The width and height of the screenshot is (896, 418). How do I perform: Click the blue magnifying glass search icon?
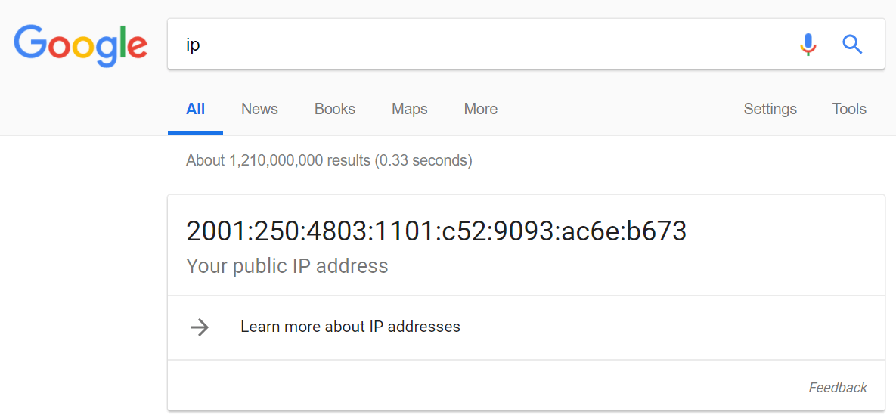pos(852,44)
